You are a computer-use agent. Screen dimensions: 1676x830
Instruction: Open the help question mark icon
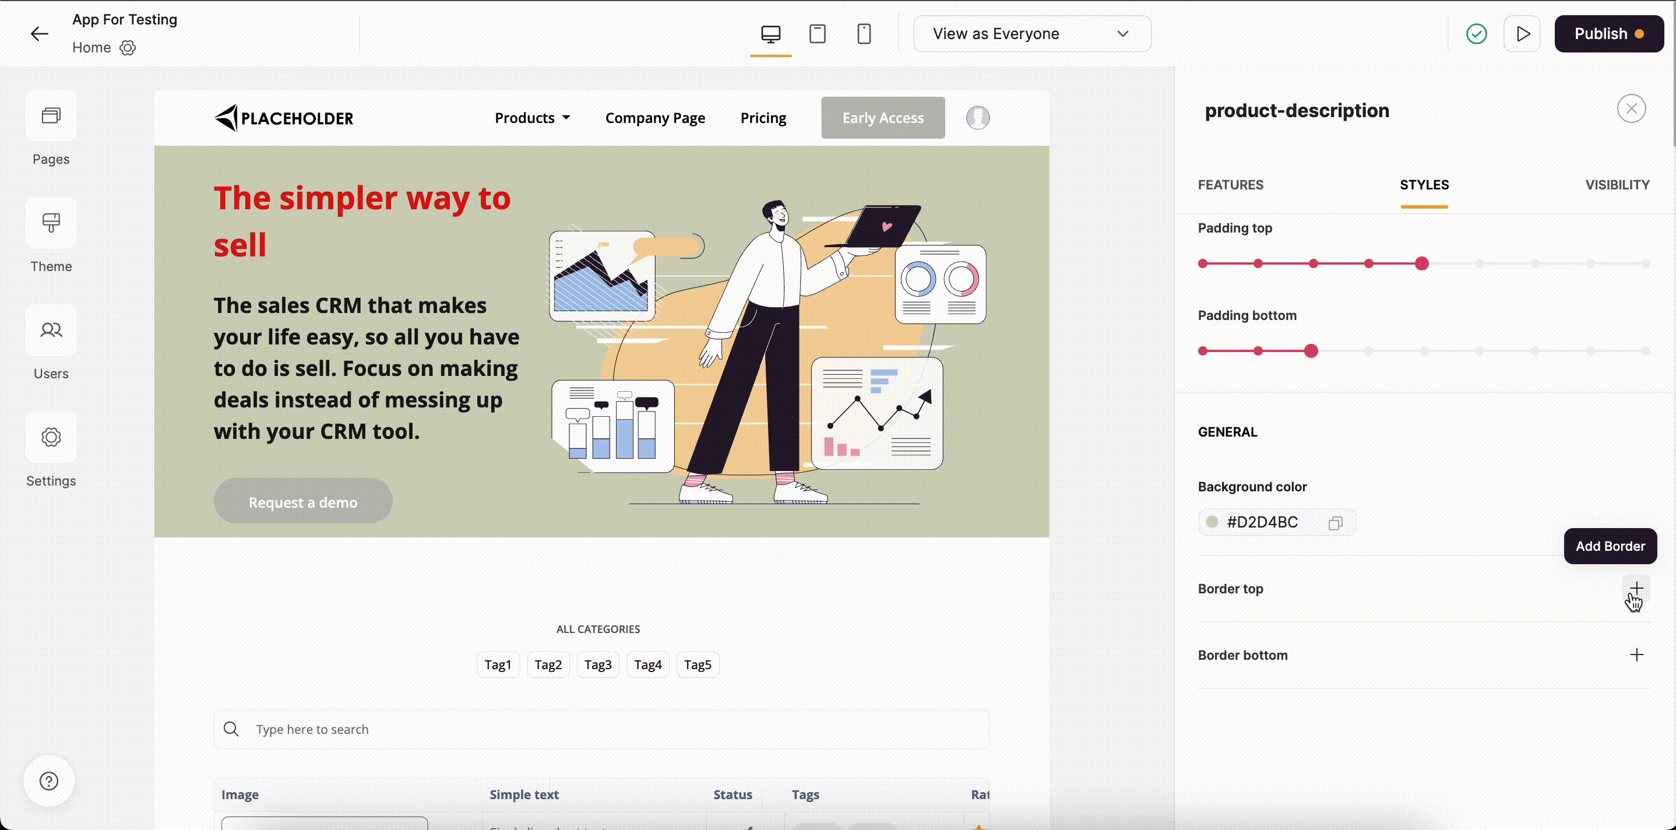(x=49, y=780)
